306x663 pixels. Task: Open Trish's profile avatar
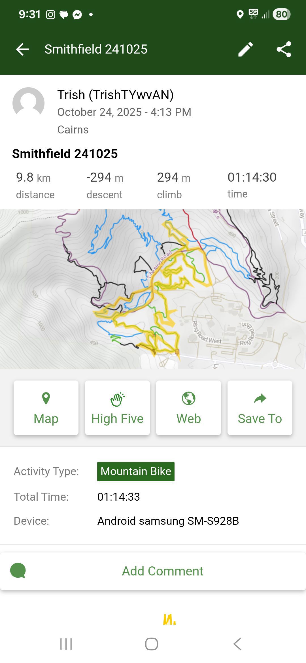(x=28, y=103)
